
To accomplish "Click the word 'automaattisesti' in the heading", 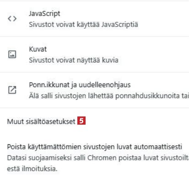I will [x=158, y=147].
